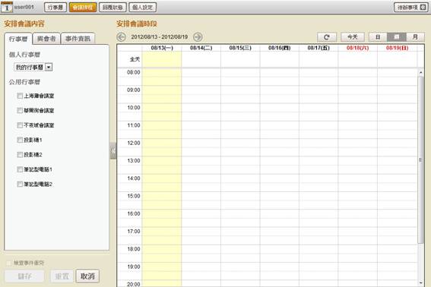
Task: Click the 14:00 time label
Action: point(134,178)
